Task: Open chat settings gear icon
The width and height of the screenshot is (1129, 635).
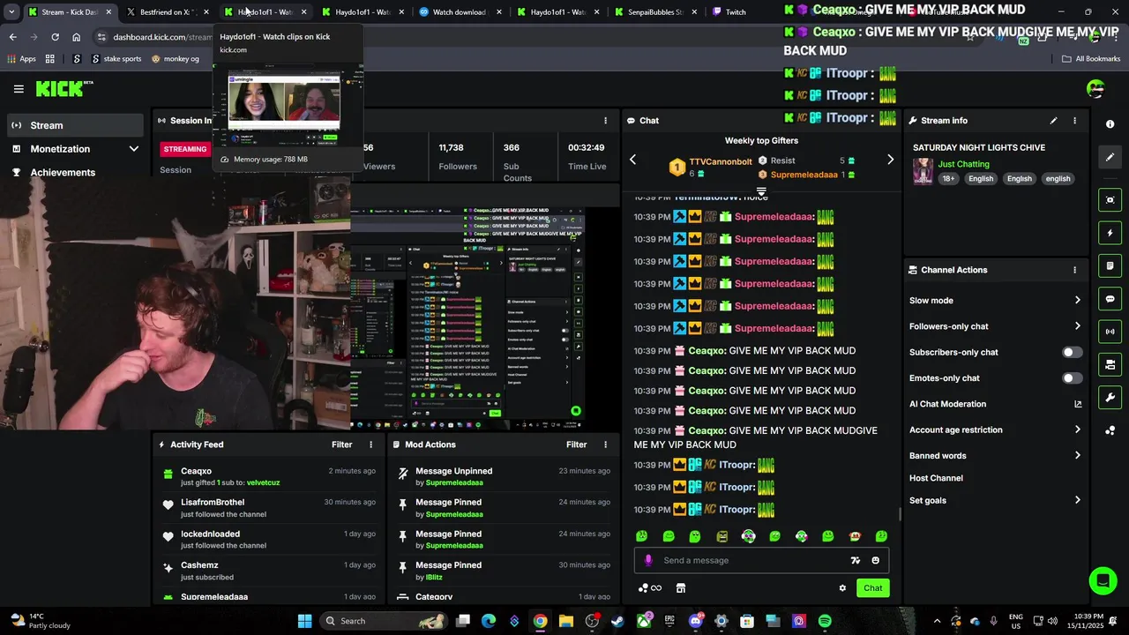Action: 842,588
